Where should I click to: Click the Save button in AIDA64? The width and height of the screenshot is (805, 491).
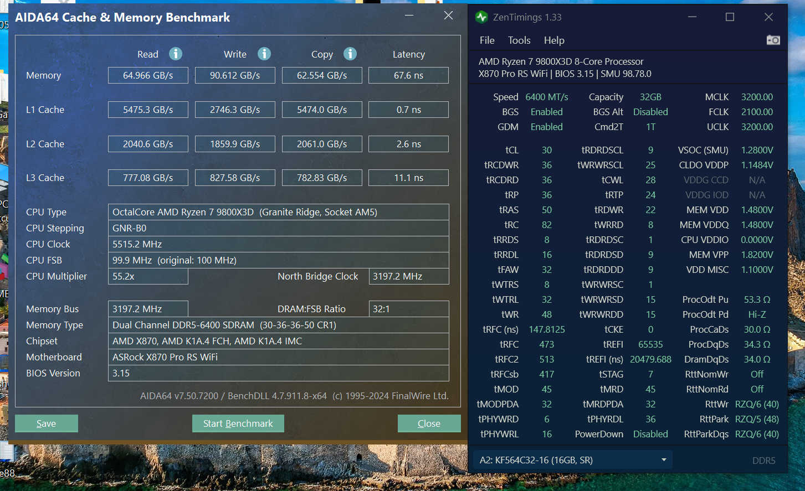[x=47, y=423]
